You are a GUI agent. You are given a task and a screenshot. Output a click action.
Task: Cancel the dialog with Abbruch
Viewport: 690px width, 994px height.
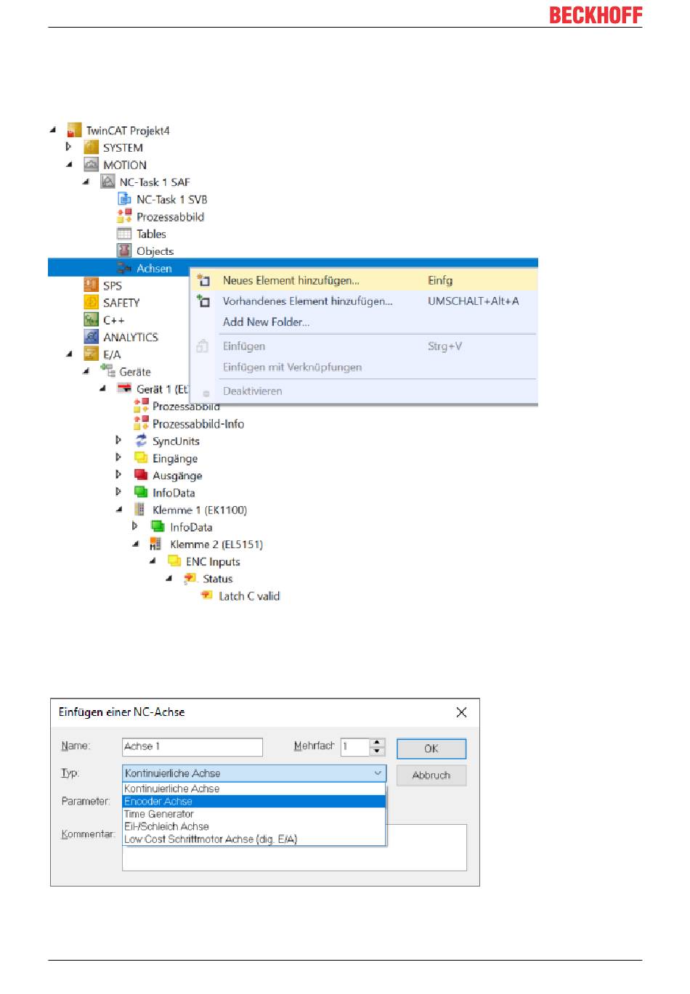pos(431,775)
